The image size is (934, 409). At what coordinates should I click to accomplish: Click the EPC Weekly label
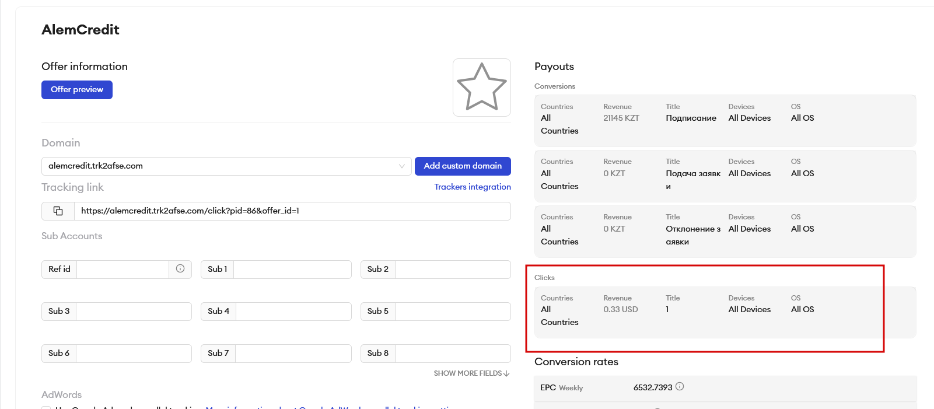point(561,387)
